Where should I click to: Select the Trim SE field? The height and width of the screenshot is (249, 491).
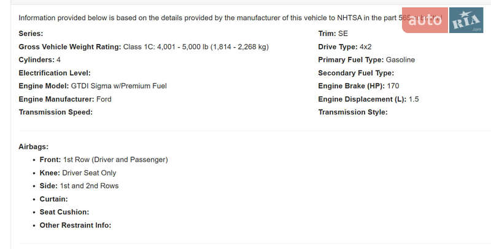pyautogui.click(x=342, y=34)
